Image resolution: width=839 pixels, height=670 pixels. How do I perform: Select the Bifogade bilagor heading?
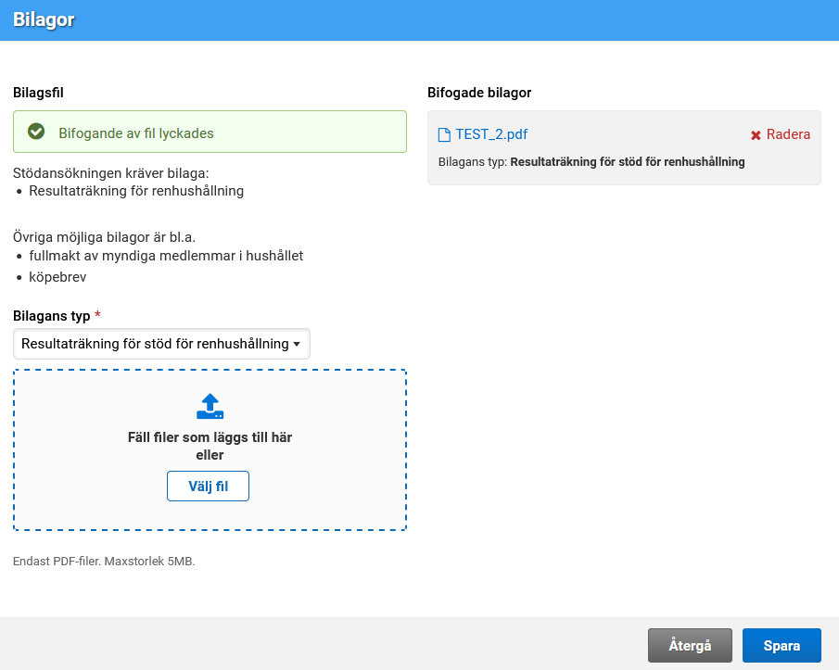click(479, 93)
